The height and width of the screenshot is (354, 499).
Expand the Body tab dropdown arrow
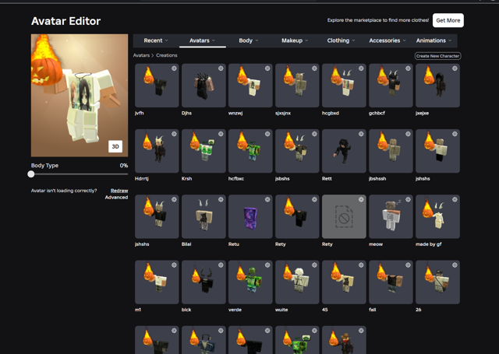[x=257, y=40]
